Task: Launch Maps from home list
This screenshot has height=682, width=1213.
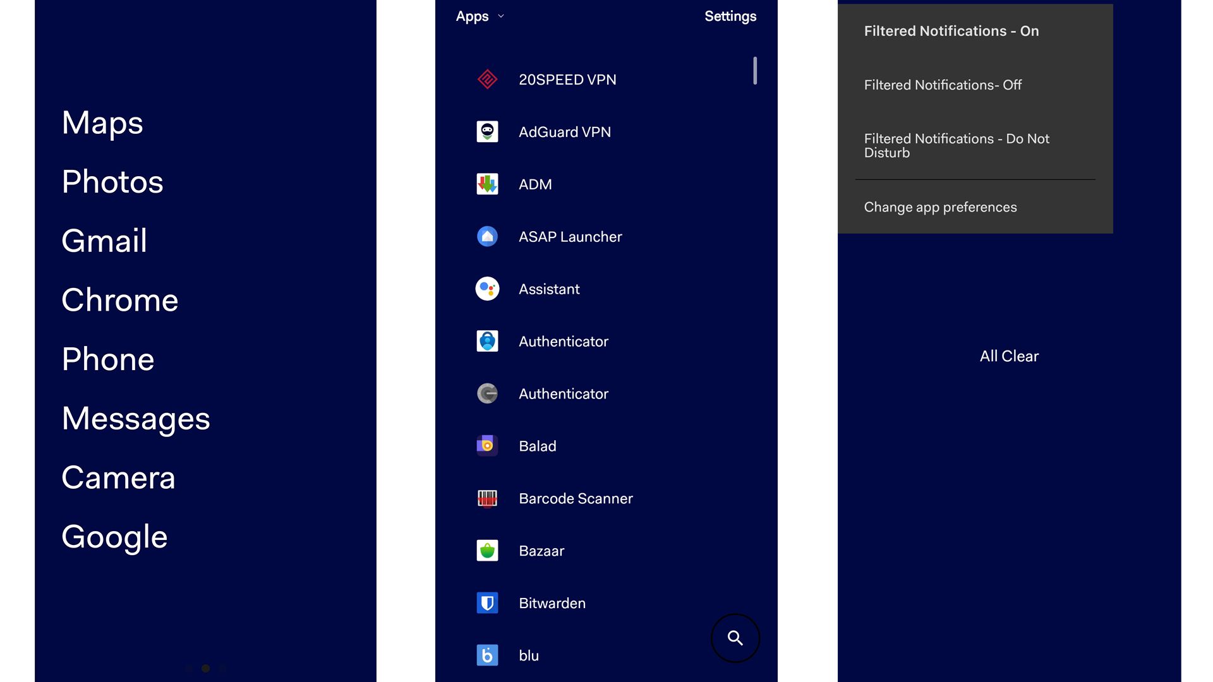Action: (102, 123)
